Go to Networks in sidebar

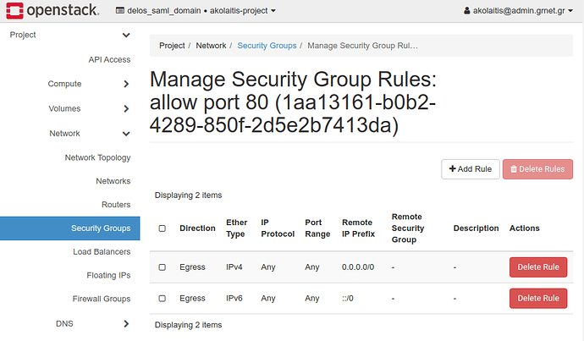(x=113, y=181)
